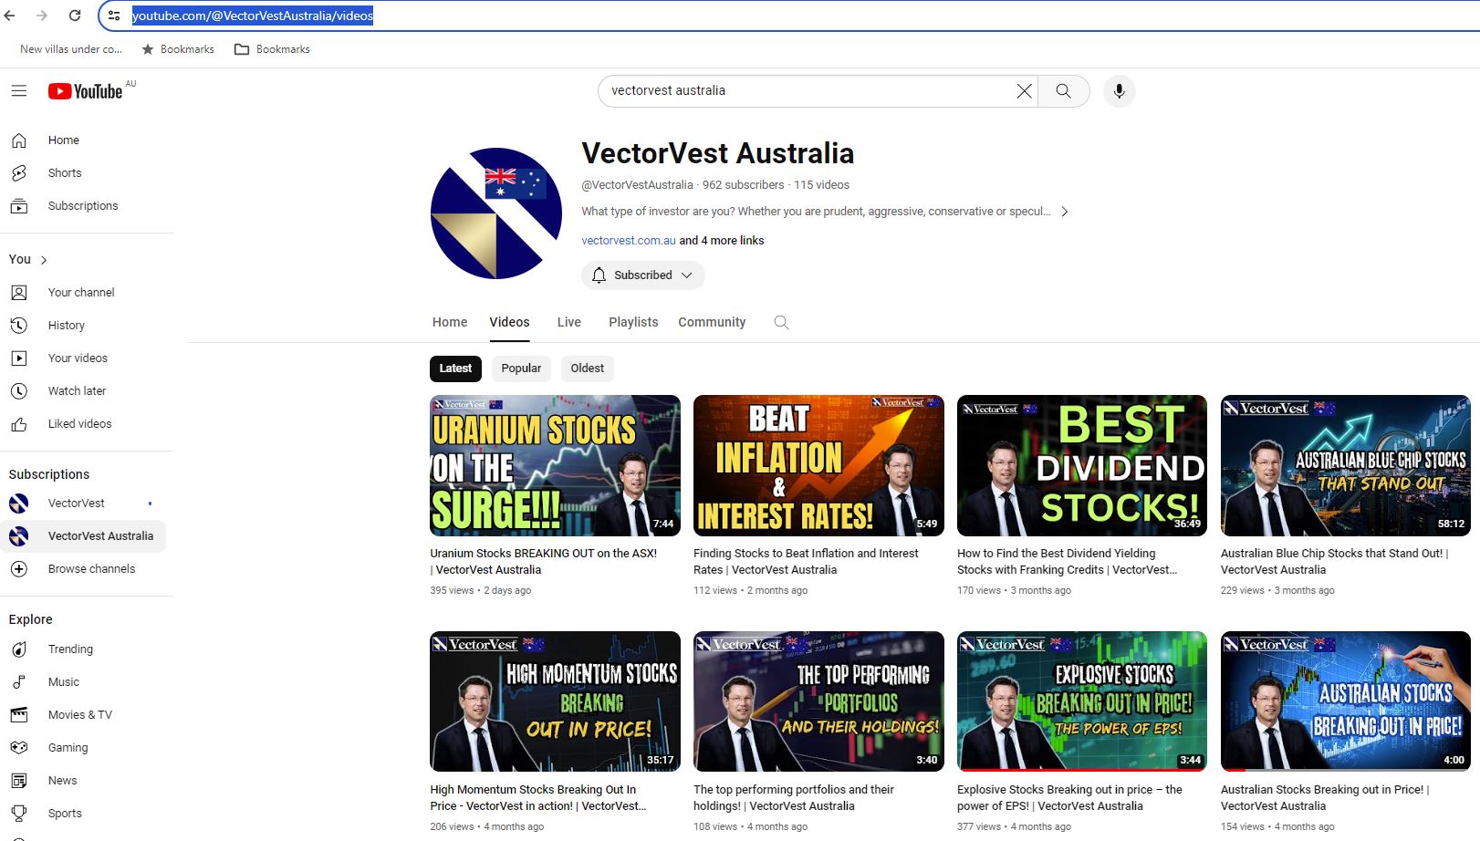The image size is (1480, 841).
Task: Switch to Community tab
Action: click(712, 322)
